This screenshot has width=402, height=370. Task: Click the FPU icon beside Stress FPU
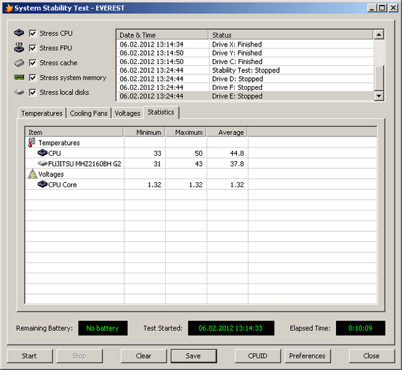tap(19, 48)
